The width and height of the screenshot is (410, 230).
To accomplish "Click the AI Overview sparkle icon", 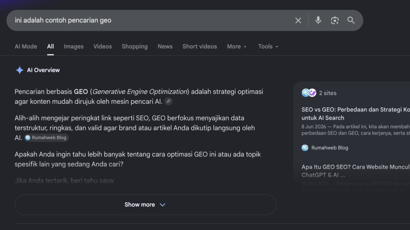I will click(x=19, y=70).
